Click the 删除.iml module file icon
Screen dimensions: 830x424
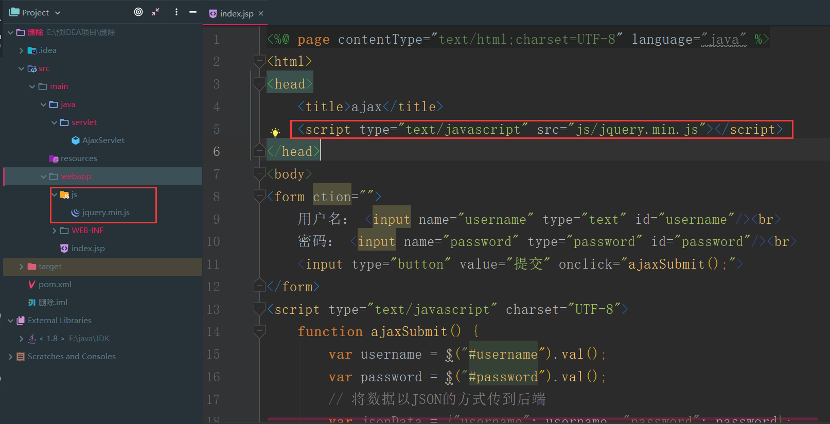32,303
